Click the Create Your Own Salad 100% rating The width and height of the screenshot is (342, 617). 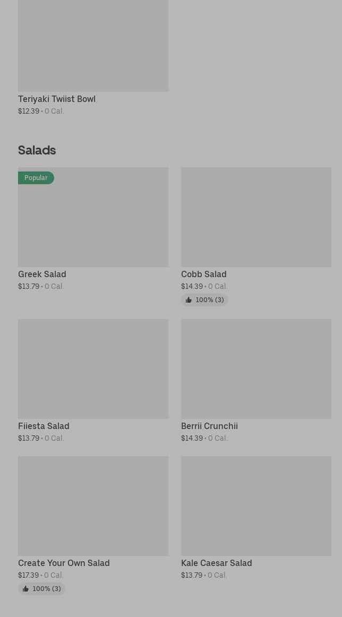coord(47,589)
